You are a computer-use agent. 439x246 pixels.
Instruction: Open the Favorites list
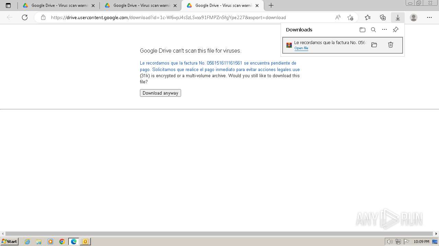click(368, 17)
